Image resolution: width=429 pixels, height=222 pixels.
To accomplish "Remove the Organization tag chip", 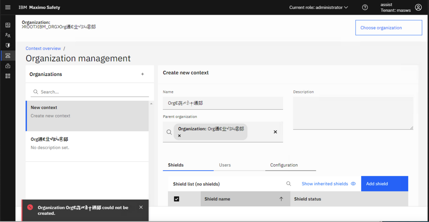I will (179, 136).
